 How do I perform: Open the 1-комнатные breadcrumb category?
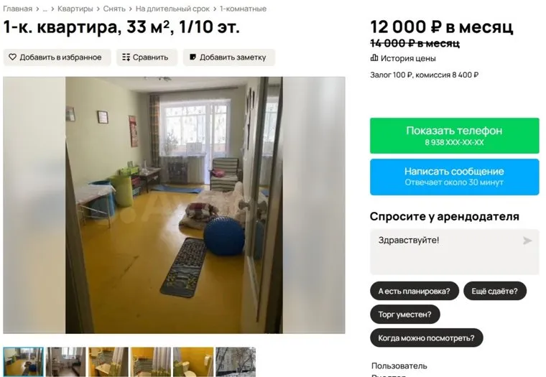(243, 9)
